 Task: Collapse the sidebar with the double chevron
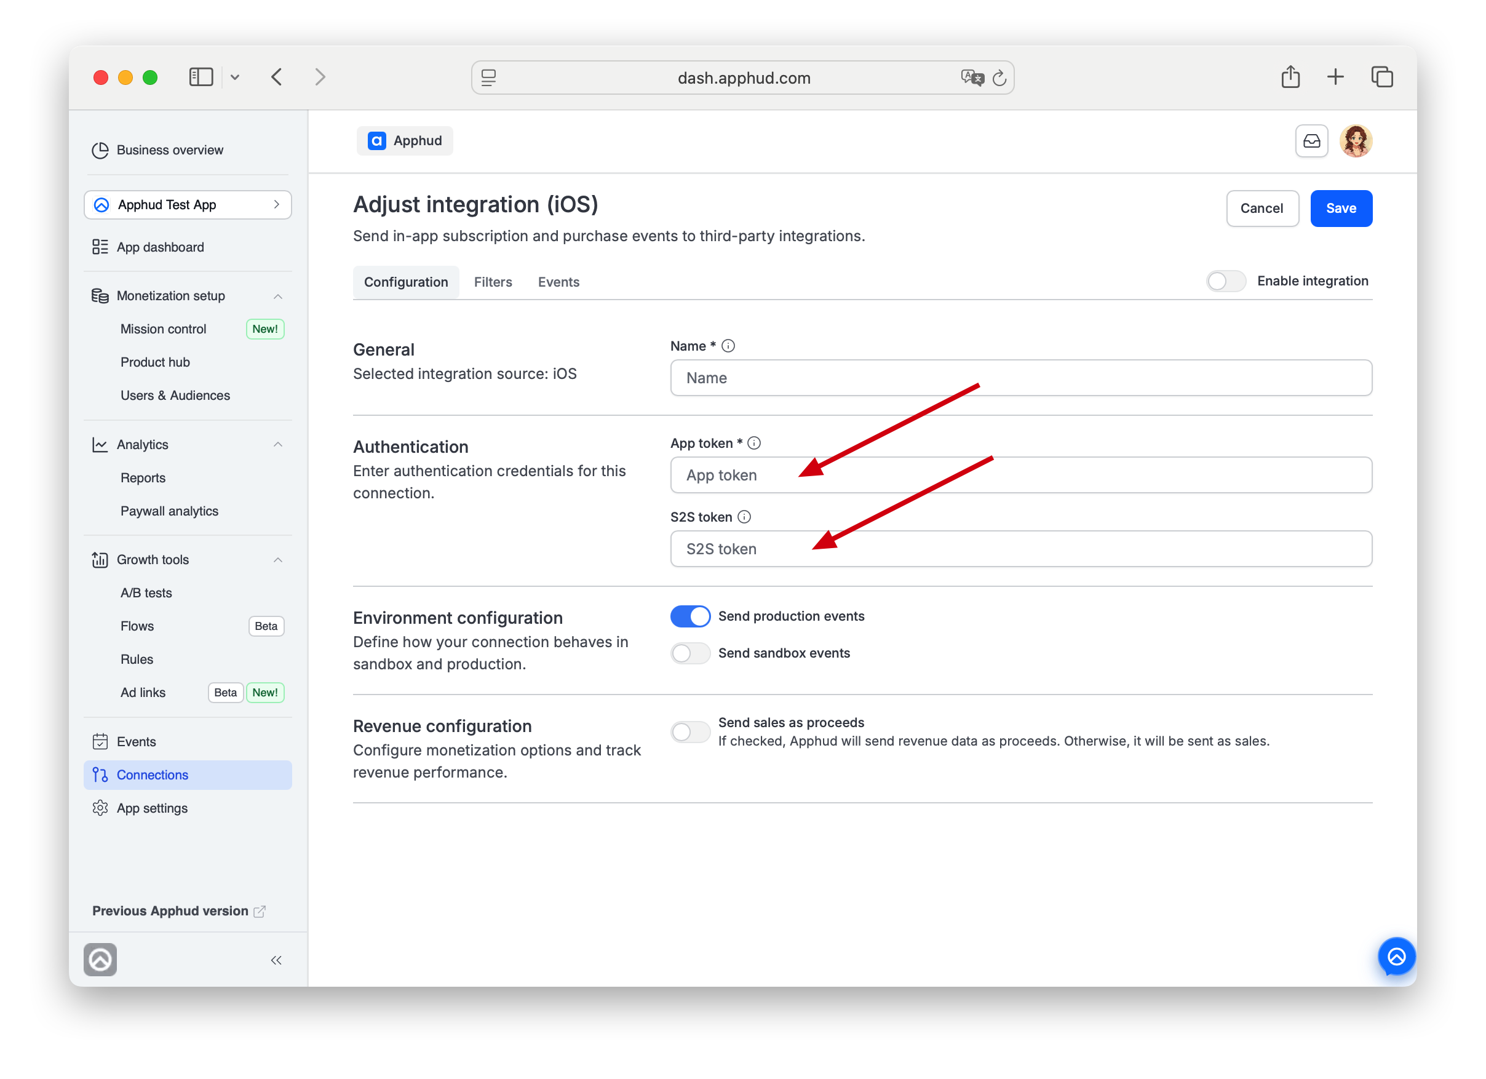point(277,960)
